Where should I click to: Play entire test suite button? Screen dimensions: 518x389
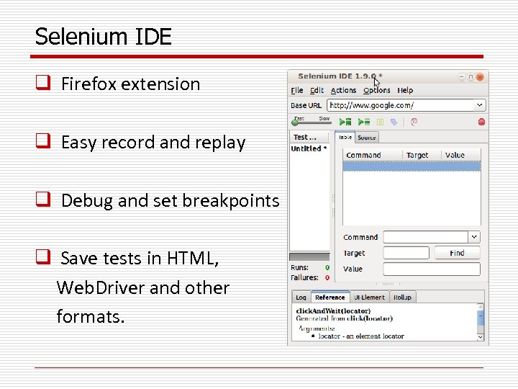click(x=345, y=122)
